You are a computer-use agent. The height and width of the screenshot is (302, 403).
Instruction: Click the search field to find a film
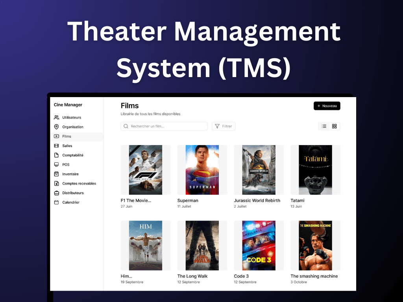(x=164, y=126)
